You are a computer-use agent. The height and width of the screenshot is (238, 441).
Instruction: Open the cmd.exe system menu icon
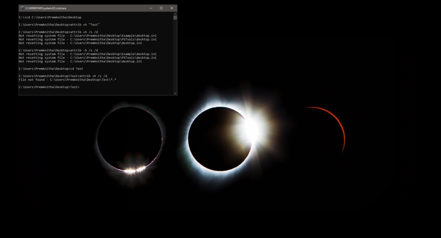[x=22, y=8]
